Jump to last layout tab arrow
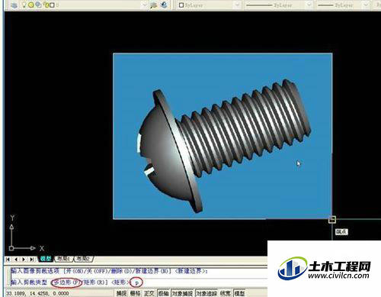The image size is (381, 297). (x=32, y=259)
